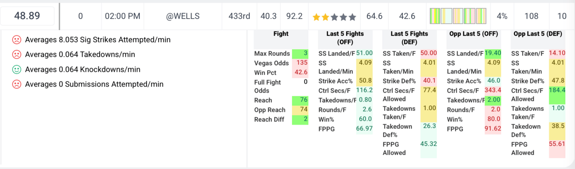
Task: Click the sad face beside Sig Strikes Attempted
Action: pyautogui.click(x=16, y=40)
